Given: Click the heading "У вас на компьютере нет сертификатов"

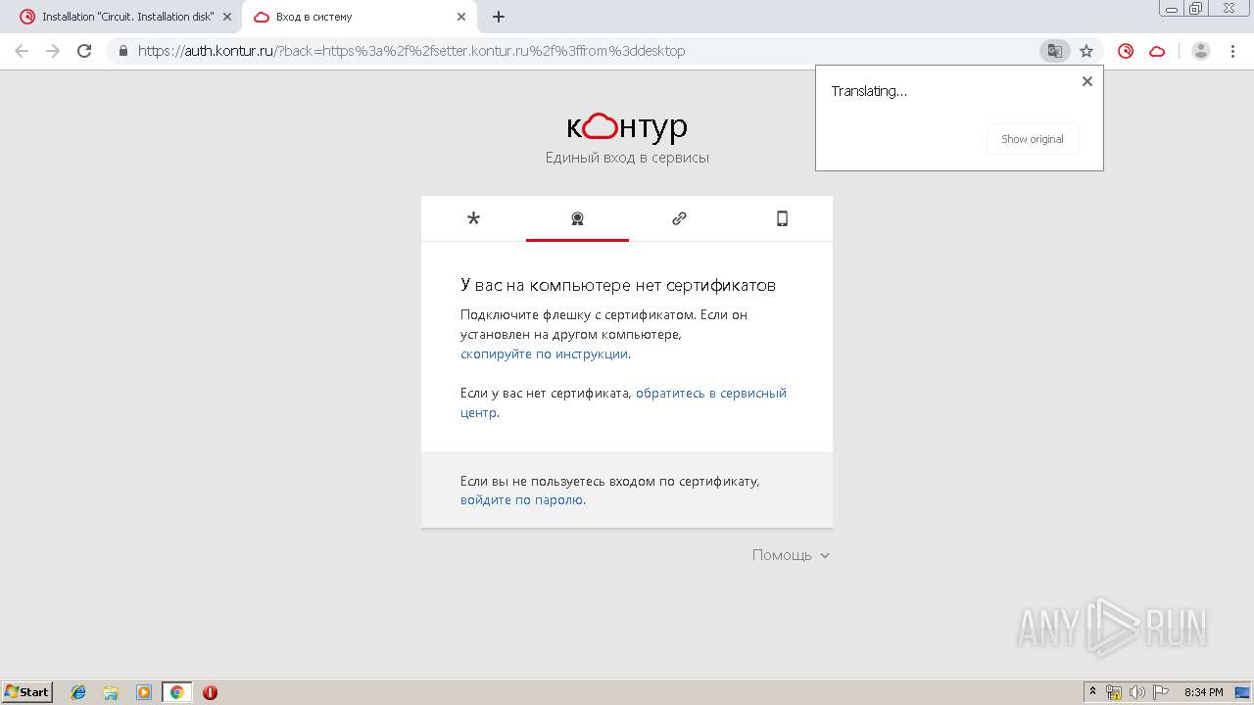Looking at the screenshot, I should pyautogui.click(x=618, y=285).
